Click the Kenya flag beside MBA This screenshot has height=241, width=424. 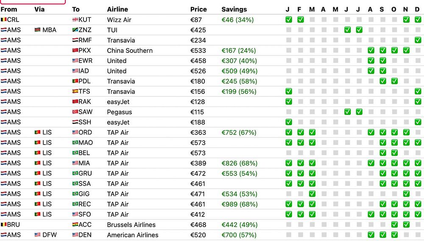38,30
